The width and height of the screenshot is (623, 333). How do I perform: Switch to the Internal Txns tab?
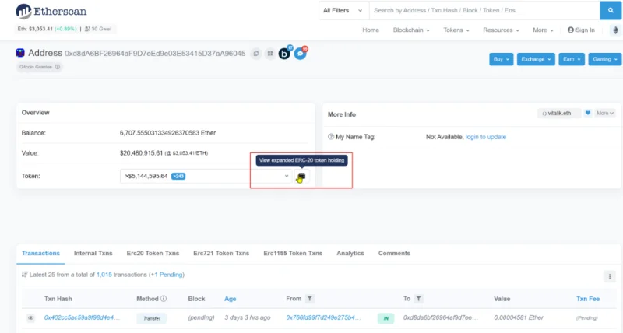pyautogui.click(x=93, y=253)
